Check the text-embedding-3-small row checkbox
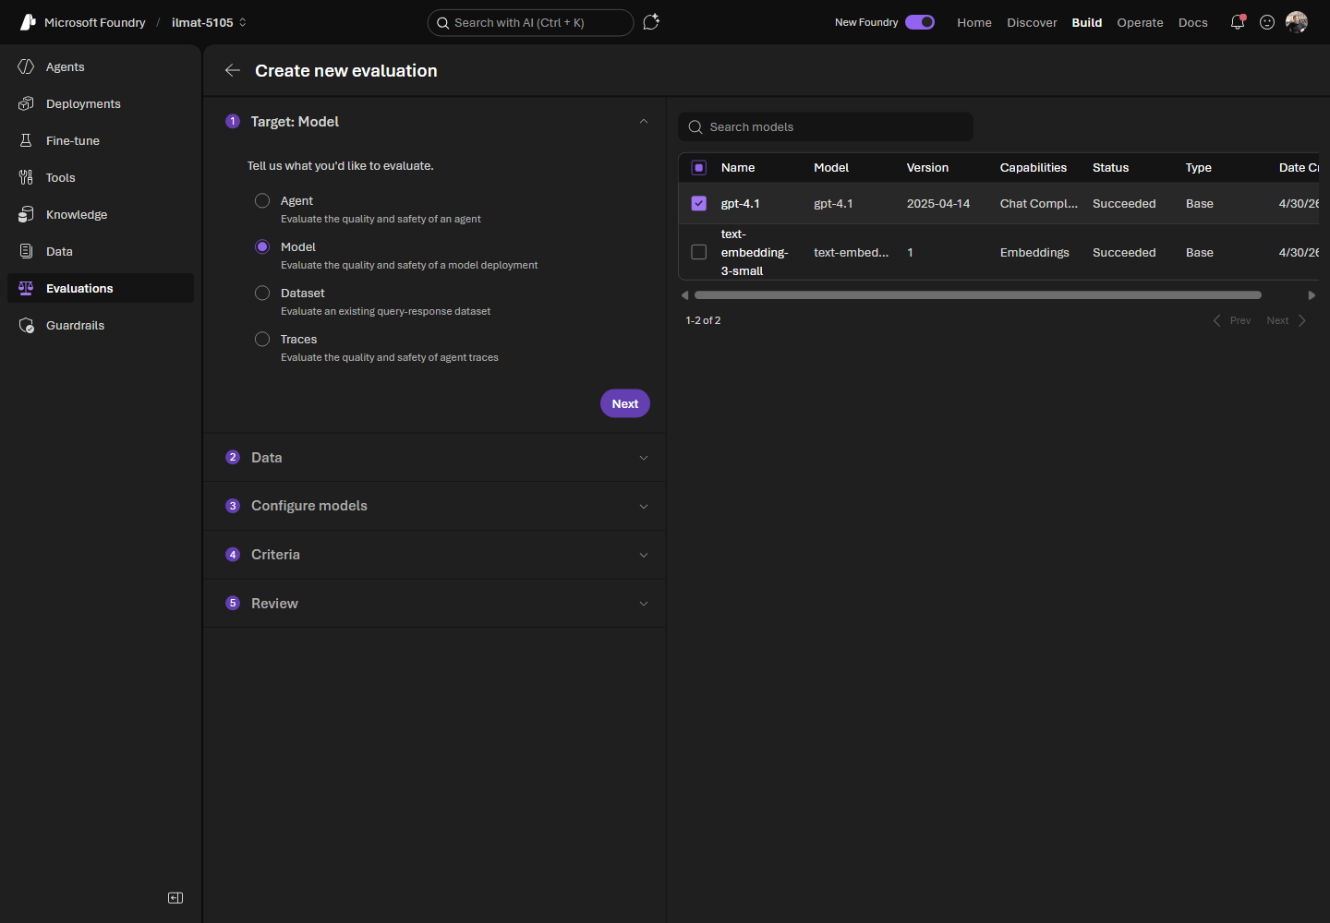Viewport: 1330px width, 923px height. point(699,252)
